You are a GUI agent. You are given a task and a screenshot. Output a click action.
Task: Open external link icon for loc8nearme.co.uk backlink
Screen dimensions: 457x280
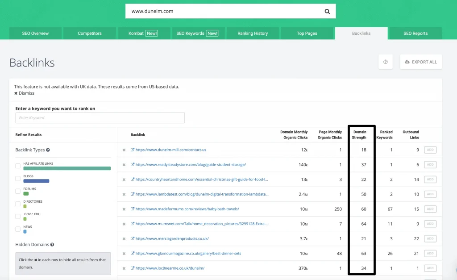[133, 268]
